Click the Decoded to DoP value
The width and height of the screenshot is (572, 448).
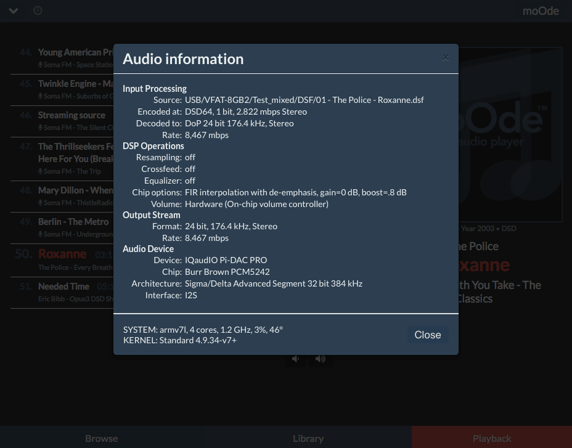pos(239,123)
